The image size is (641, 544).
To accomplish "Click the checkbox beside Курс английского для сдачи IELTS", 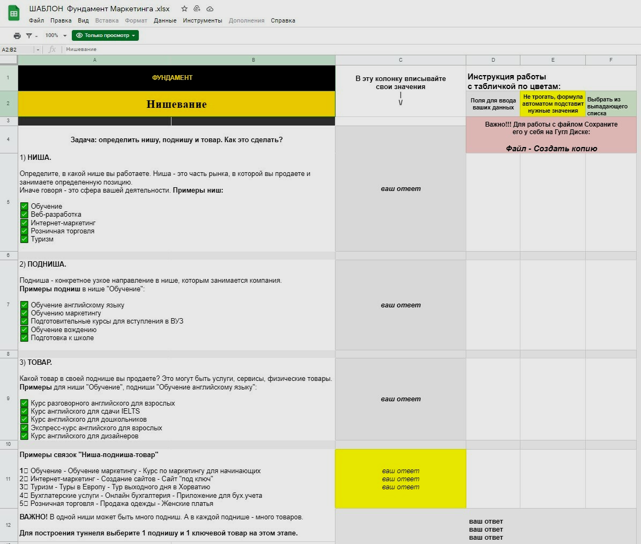I will (24, 411).
